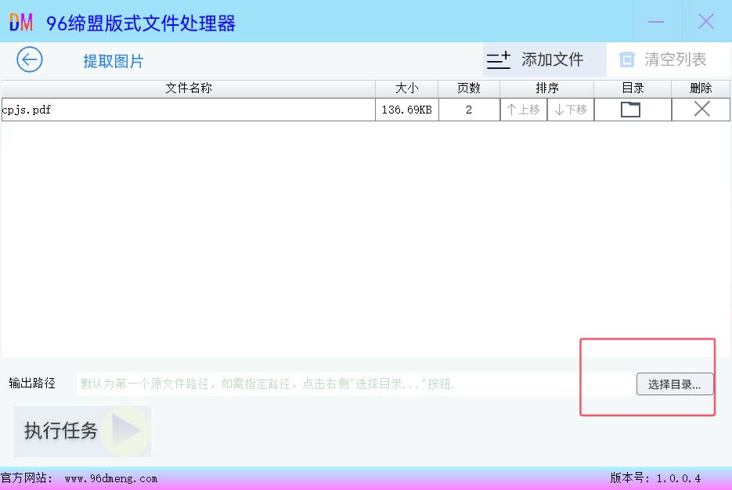
Task: Minimize the application window
Action: point(656,22)
